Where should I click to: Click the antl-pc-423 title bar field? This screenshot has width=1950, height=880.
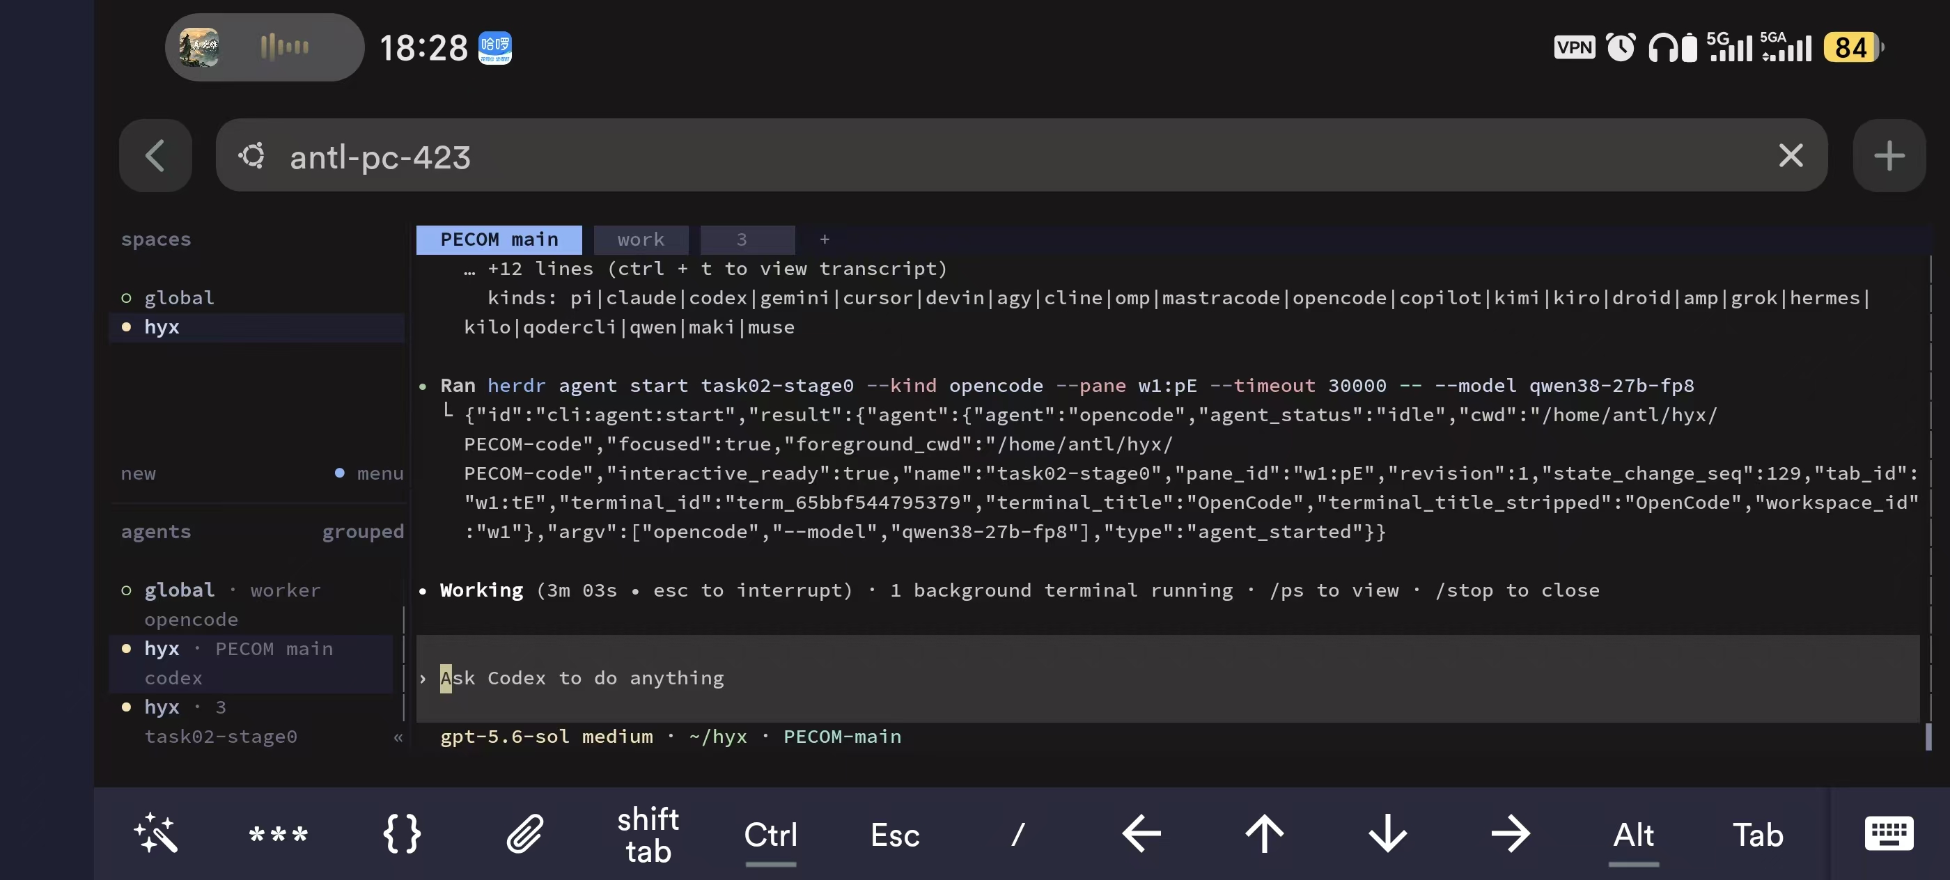pyautogui.click(x=1021, y=156)
